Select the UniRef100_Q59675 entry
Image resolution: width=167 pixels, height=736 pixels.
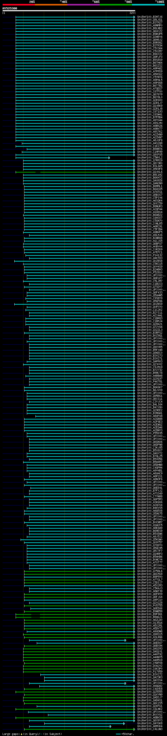(150, 514)
